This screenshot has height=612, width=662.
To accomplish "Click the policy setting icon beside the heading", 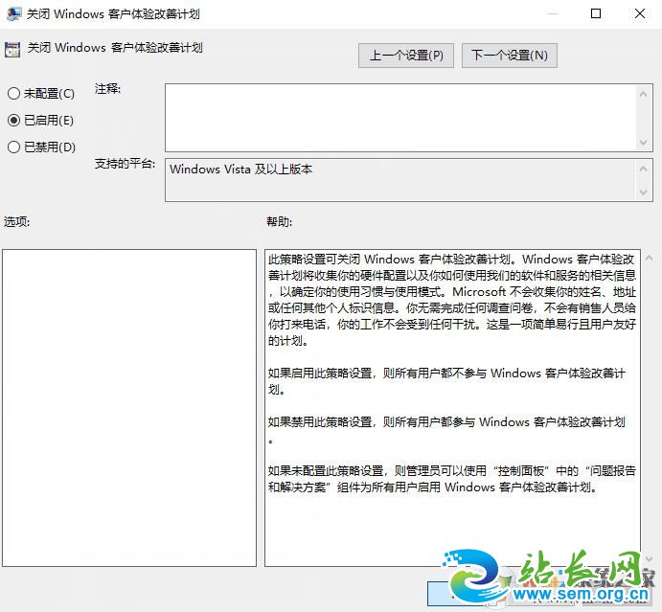I will 12,50.
